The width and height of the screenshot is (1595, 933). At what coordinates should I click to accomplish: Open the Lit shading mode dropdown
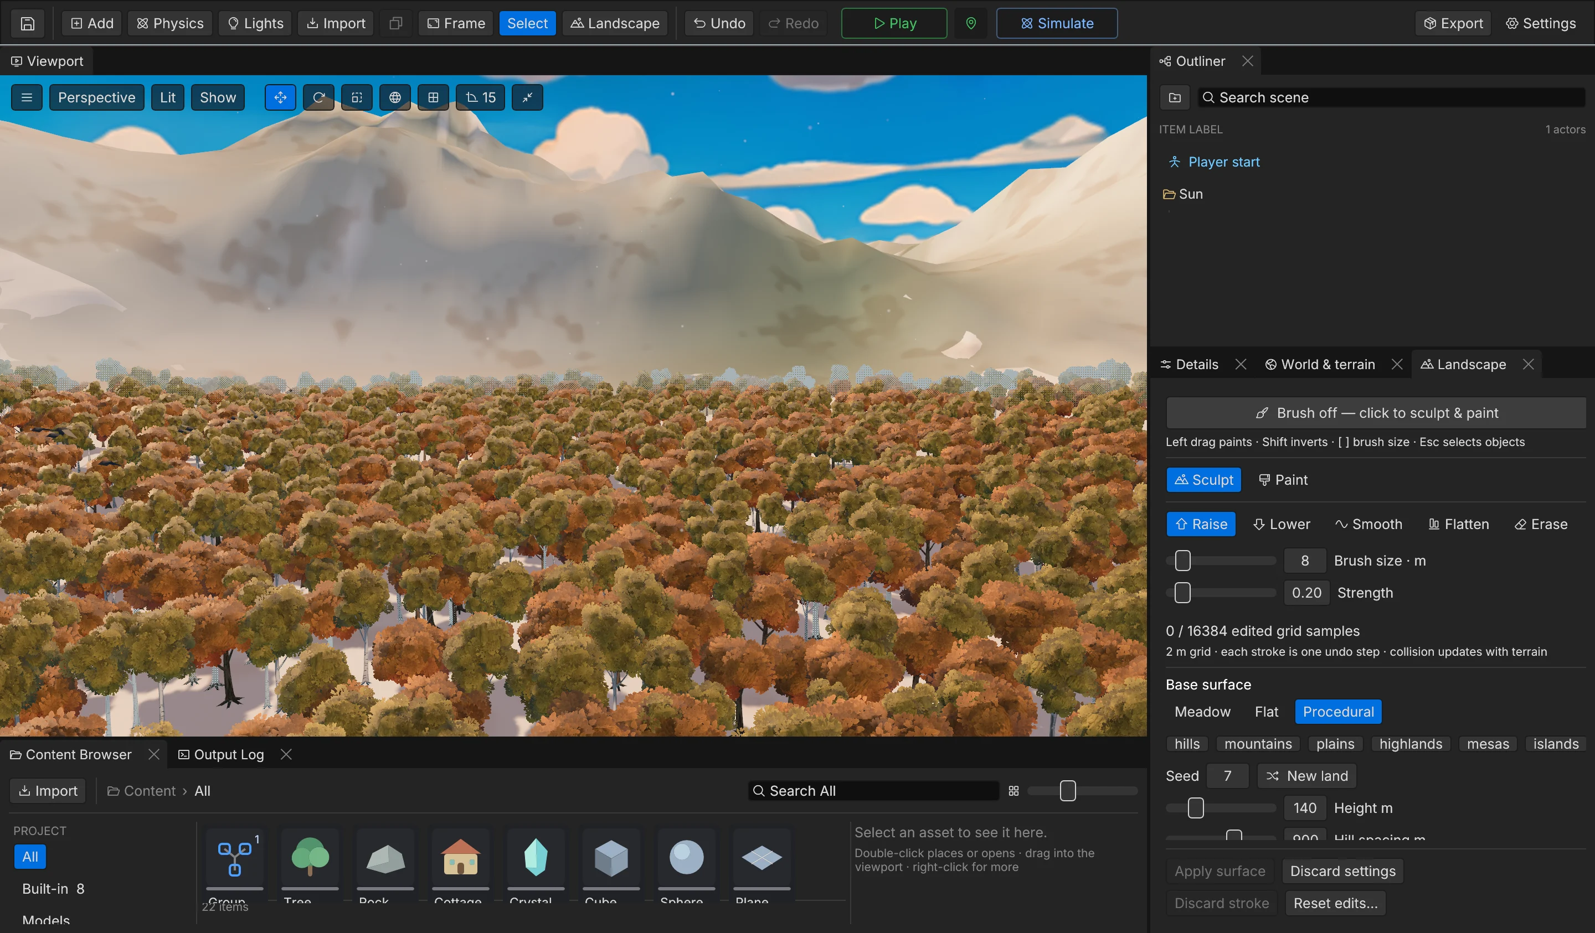pyautogui.click(x=168, y=97)
